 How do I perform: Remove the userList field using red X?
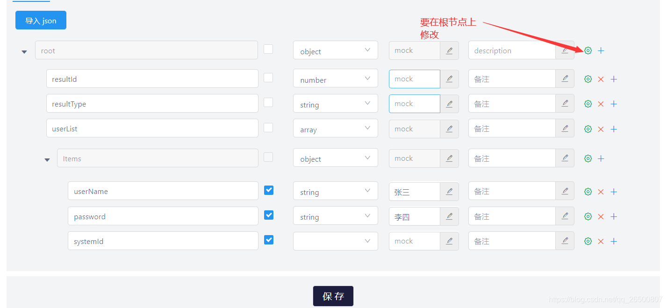(601, 129)
